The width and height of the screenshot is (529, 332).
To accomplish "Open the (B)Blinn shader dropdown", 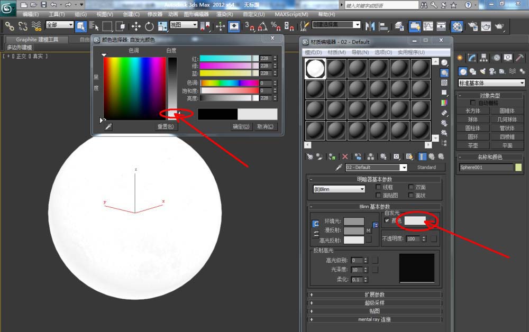I will click(339, 189).
